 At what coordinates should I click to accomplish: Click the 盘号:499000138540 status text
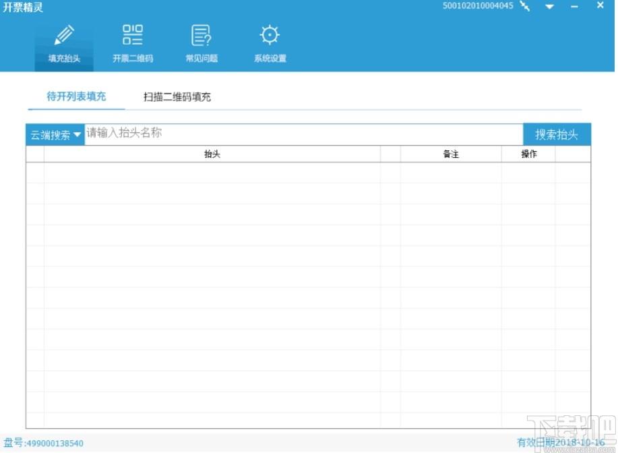[x=43, y=443]
